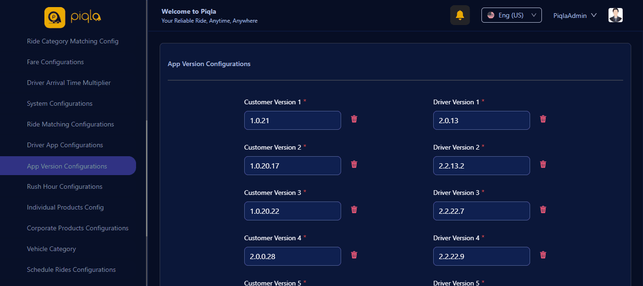Focus Customer Version 1 field 1.0.21
This screenshot has height=286, width=643.
click(292, 120)
